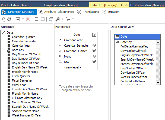This screenshot has width=165, height=120.
Task: Open the view attributes dropdown arrow in toolbar
Action: click(23, 19)
